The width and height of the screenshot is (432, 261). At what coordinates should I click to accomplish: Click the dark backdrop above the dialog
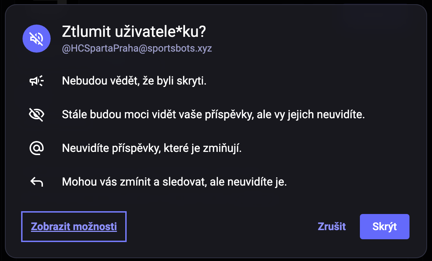tap(211, 2)
